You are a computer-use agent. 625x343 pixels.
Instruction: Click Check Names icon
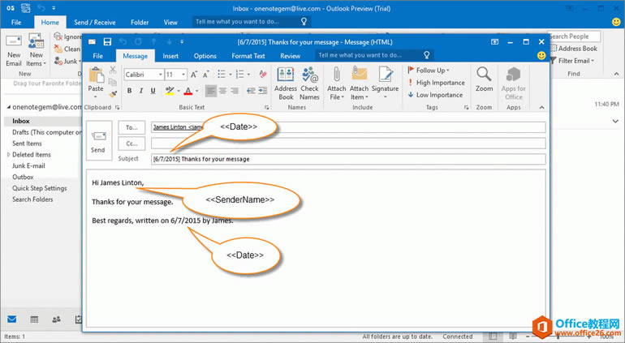pos(310,84)
